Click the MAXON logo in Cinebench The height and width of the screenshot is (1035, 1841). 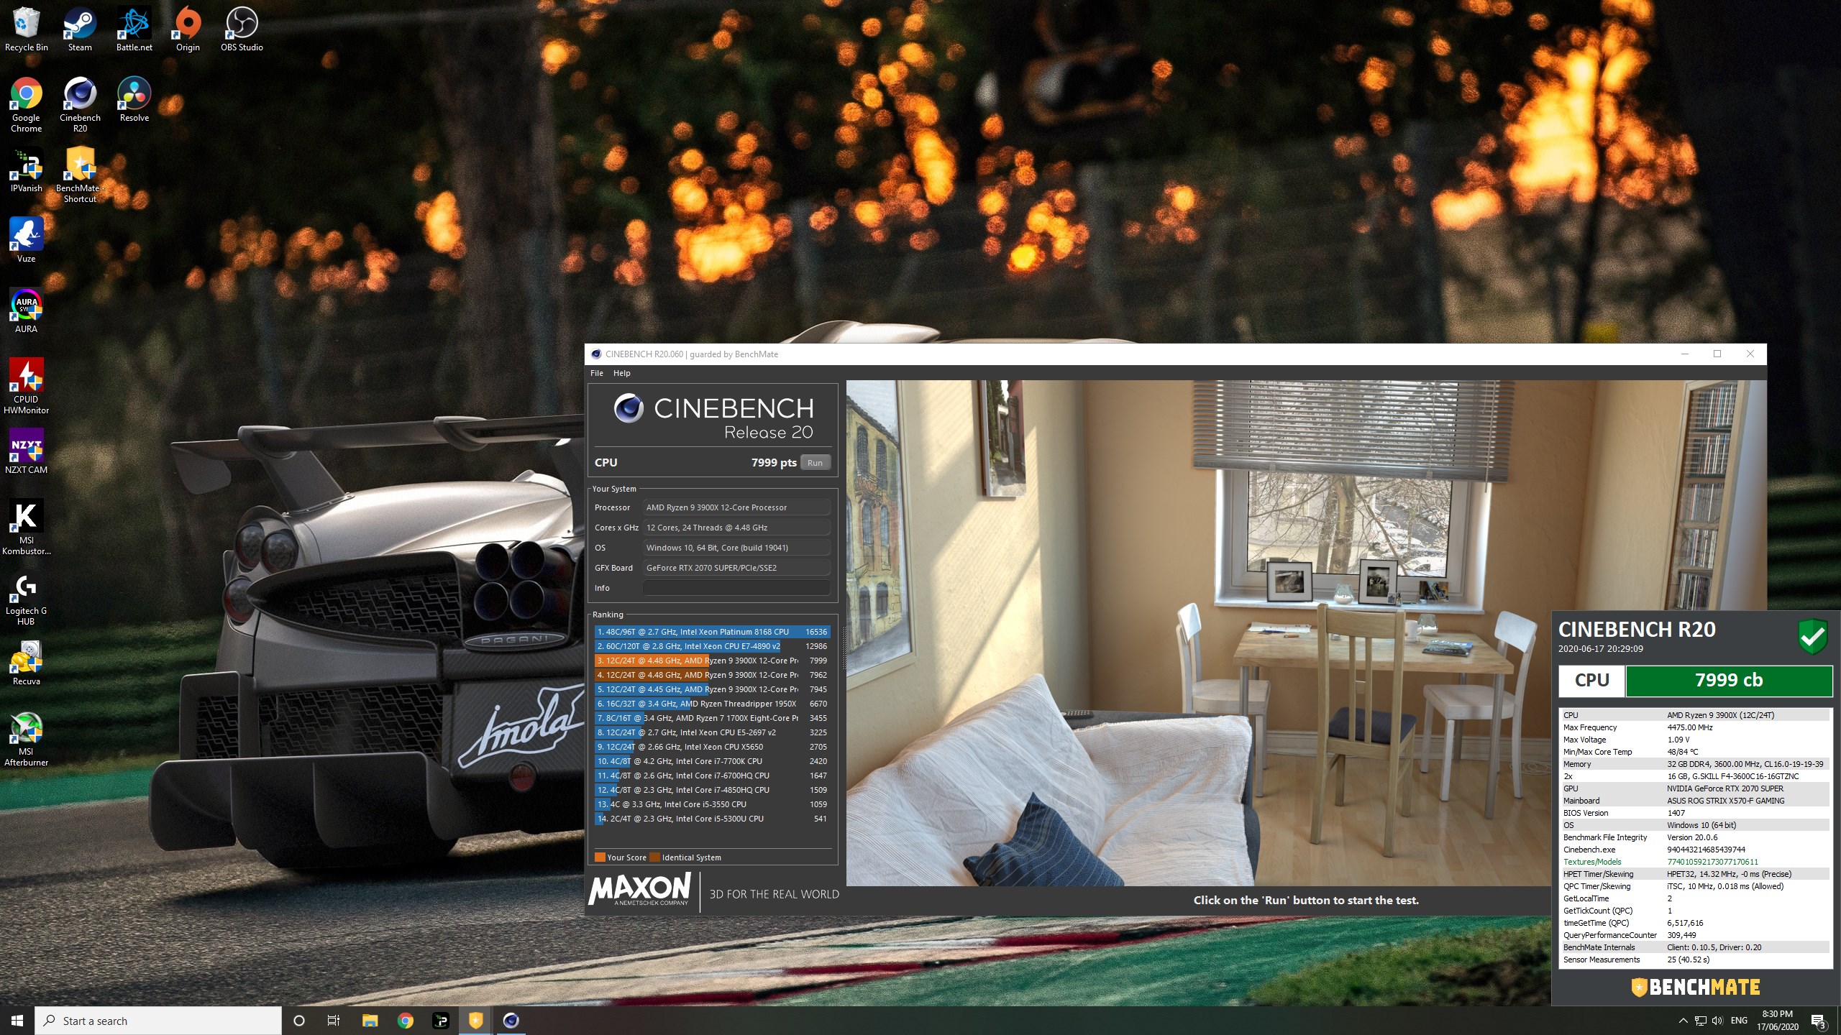click(x=640, y=890)
